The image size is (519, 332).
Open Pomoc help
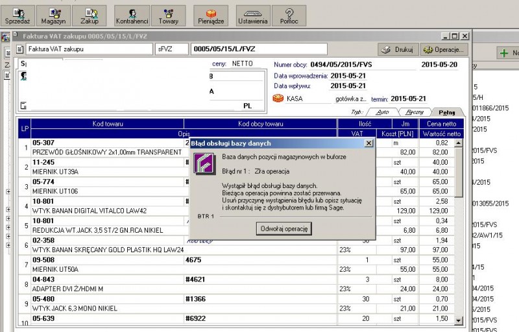(x=289, y=16)
